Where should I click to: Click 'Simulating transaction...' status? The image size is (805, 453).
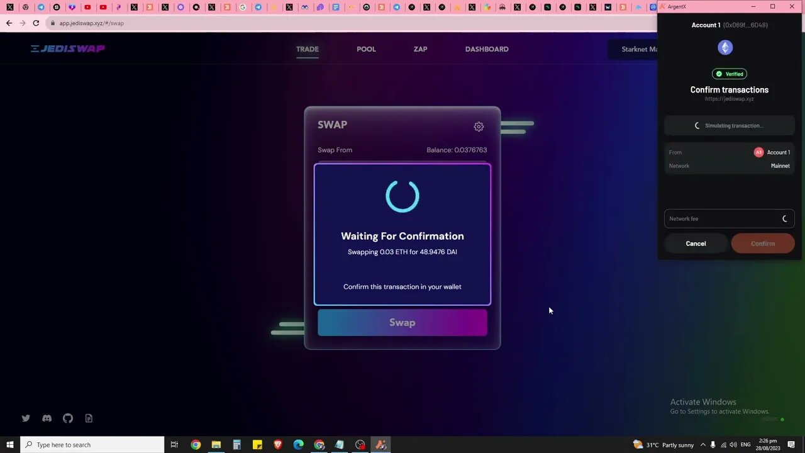730,126
